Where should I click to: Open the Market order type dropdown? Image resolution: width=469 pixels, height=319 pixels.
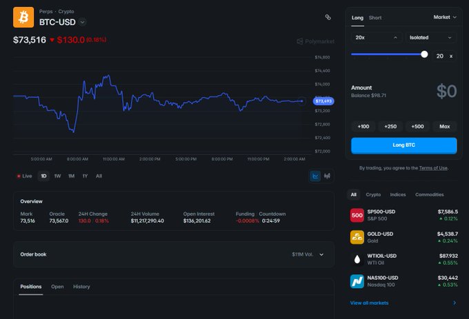tap(445, 17)
